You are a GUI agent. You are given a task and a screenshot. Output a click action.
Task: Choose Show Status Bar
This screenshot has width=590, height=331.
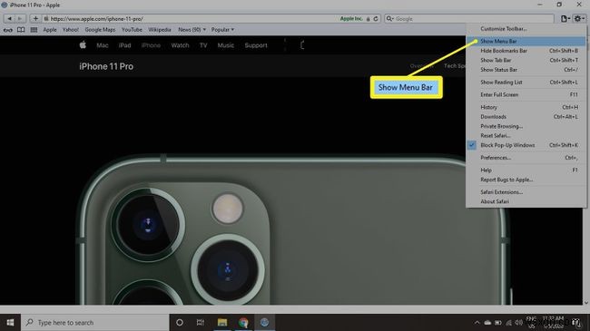tap(526, 70)
